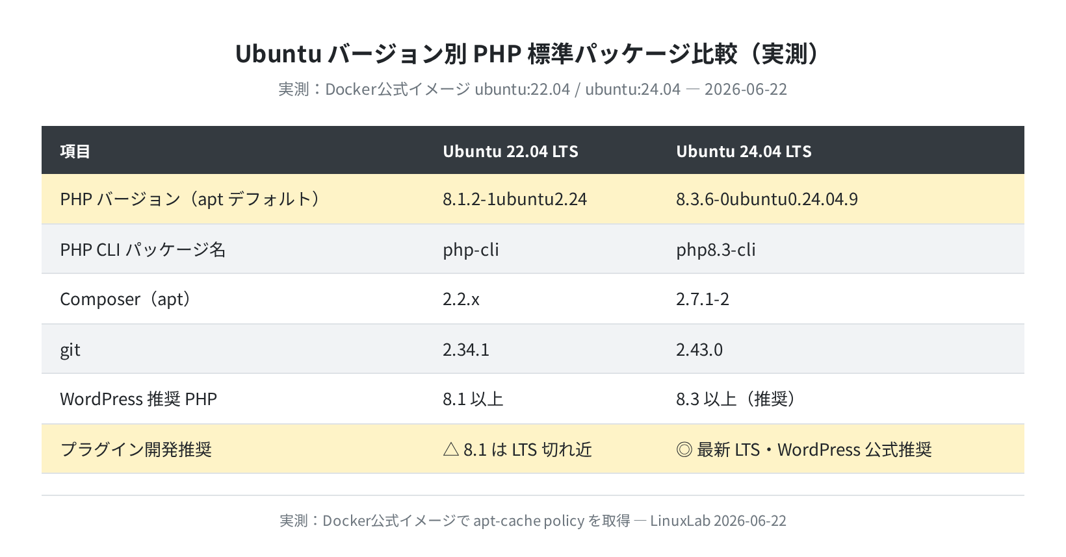
Task: Click the triangle icon before '8.1 は LTS 切れ近'
Action: [x=451, y=449]
